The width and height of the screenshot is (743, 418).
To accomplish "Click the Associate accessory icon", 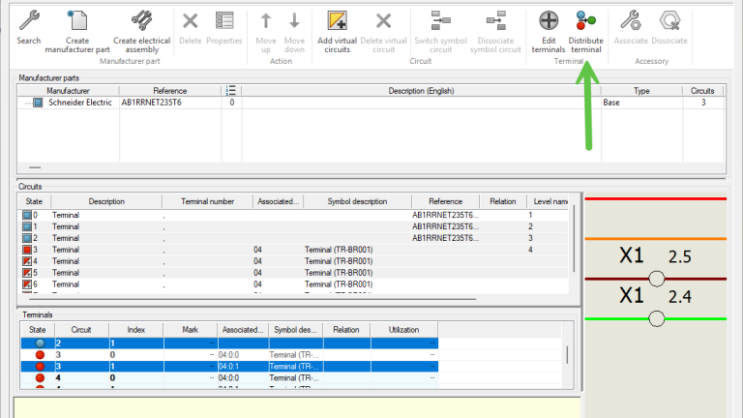I will pyautogui.click(x=631, y=21).
